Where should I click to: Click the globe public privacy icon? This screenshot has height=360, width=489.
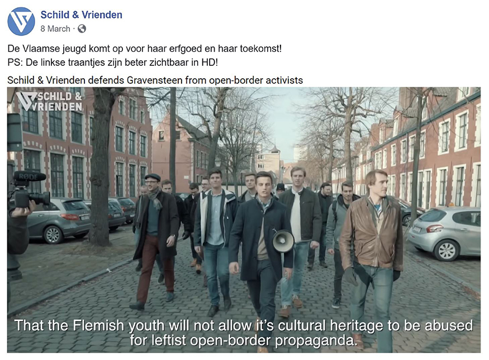(82, 28)
